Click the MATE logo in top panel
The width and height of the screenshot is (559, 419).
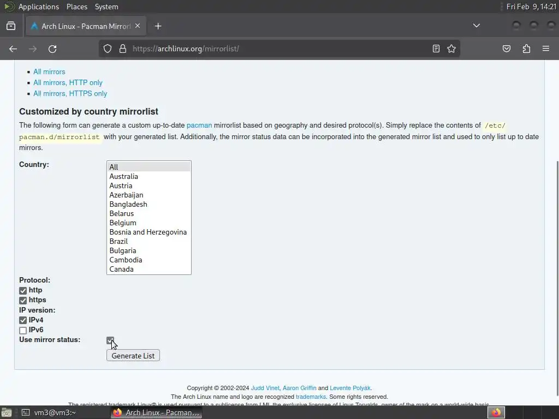point(9,7)
